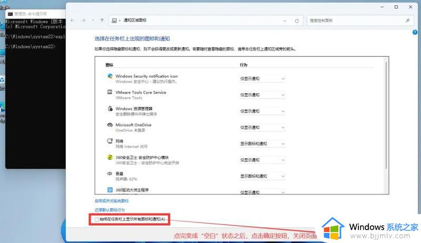Click the icon list vertical scrollbar
The width and height of the screenshot is (421, 243).
tap(386, 115)
